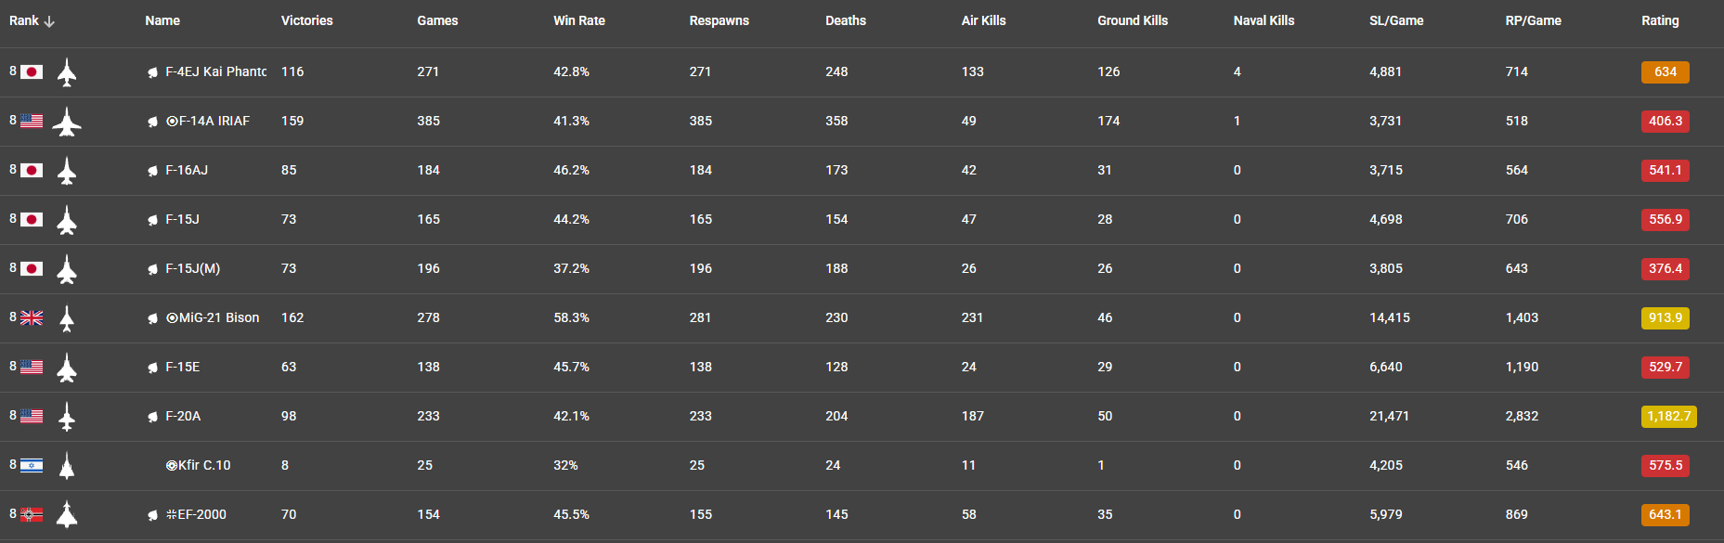Viewport: 1724px width, 543px height.
Task: Click the German flag in EF-2000 row
Action: [32, 515]
